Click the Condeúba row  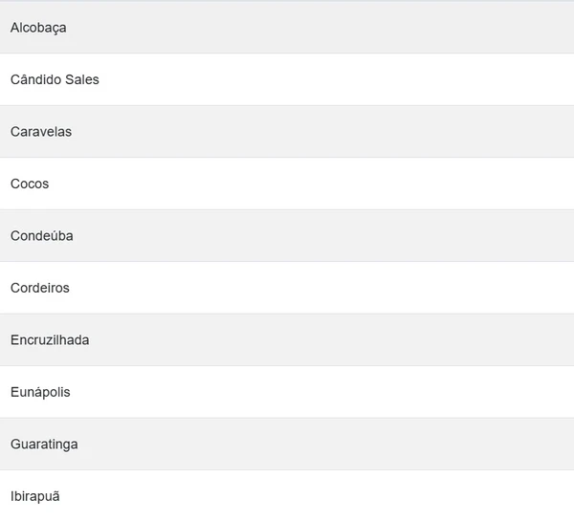pos(287,236)
